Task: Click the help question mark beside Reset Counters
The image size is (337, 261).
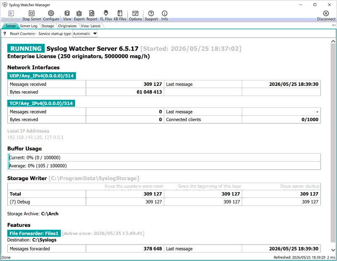Action: 5,34
